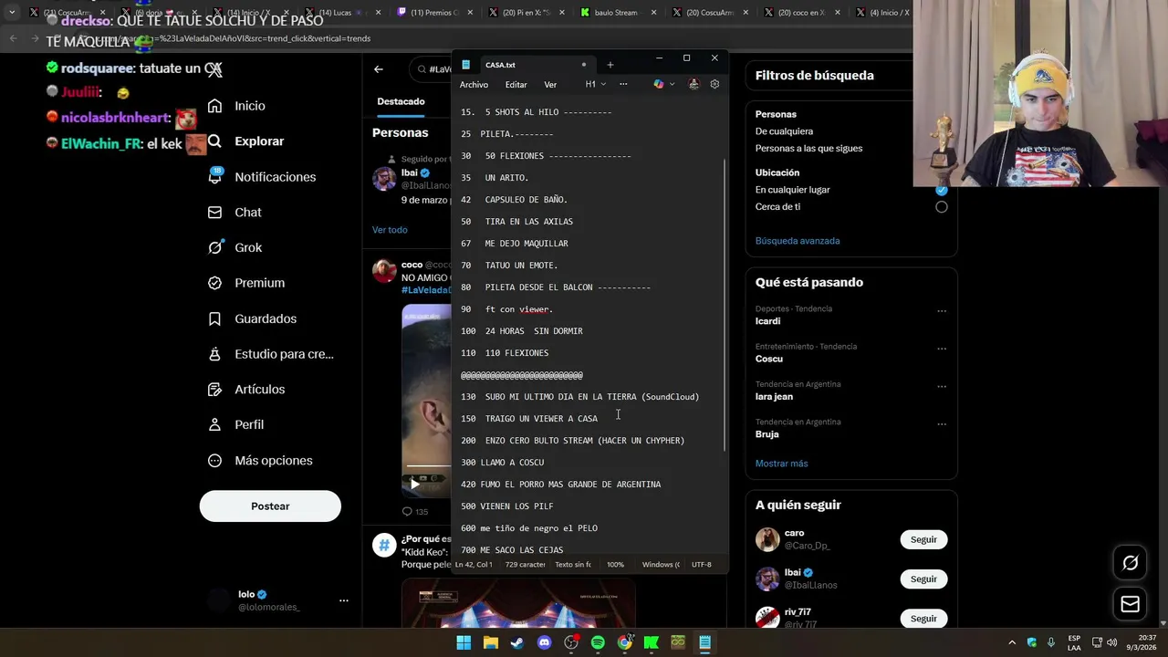Screen dimensions: 1168x657
Task: Open Guardados bookmark icon in X sidebar
Action: click(214, 318)
